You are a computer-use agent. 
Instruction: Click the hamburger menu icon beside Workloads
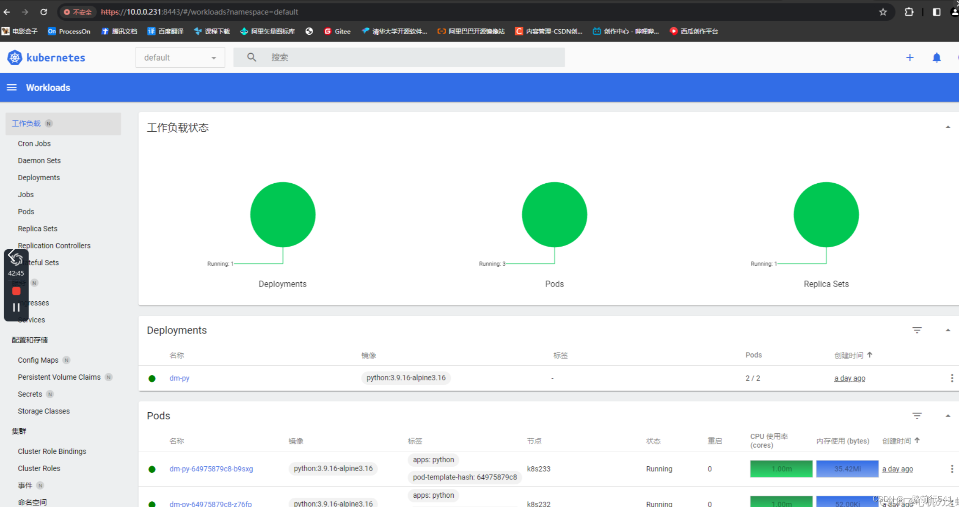coord(11,87)
